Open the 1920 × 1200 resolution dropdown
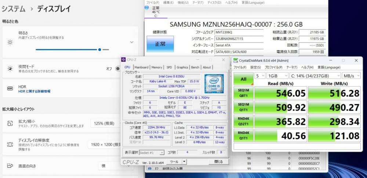Screen dimensions: 367x178 (x=105, y=145)
